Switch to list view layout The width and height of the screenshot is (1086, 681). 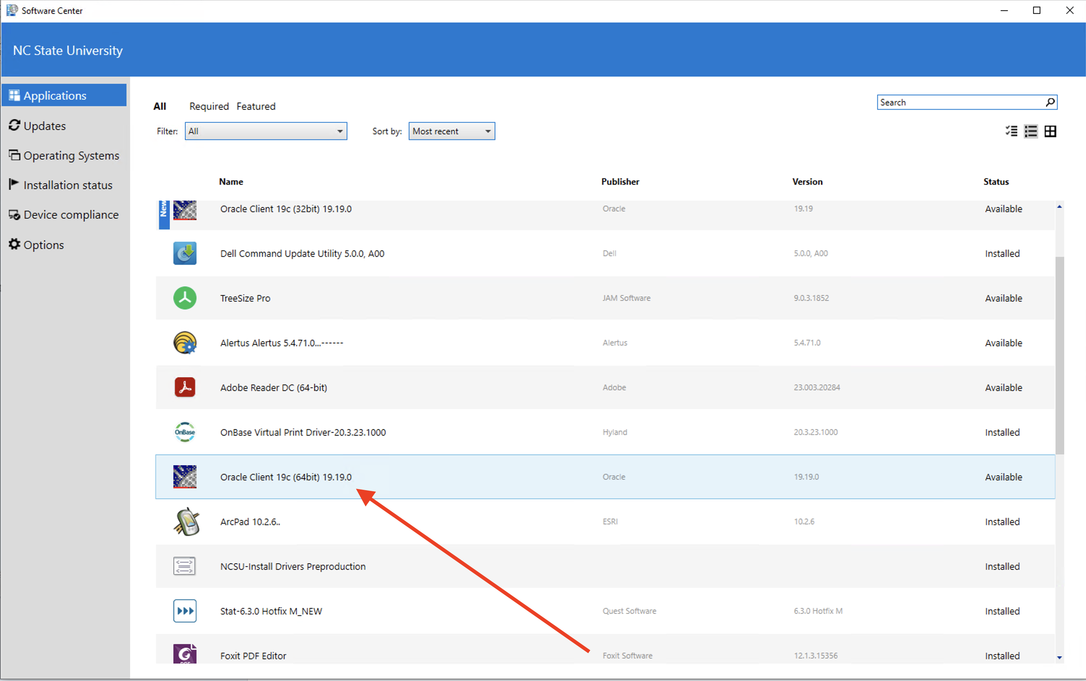[x=1030, y=131]
